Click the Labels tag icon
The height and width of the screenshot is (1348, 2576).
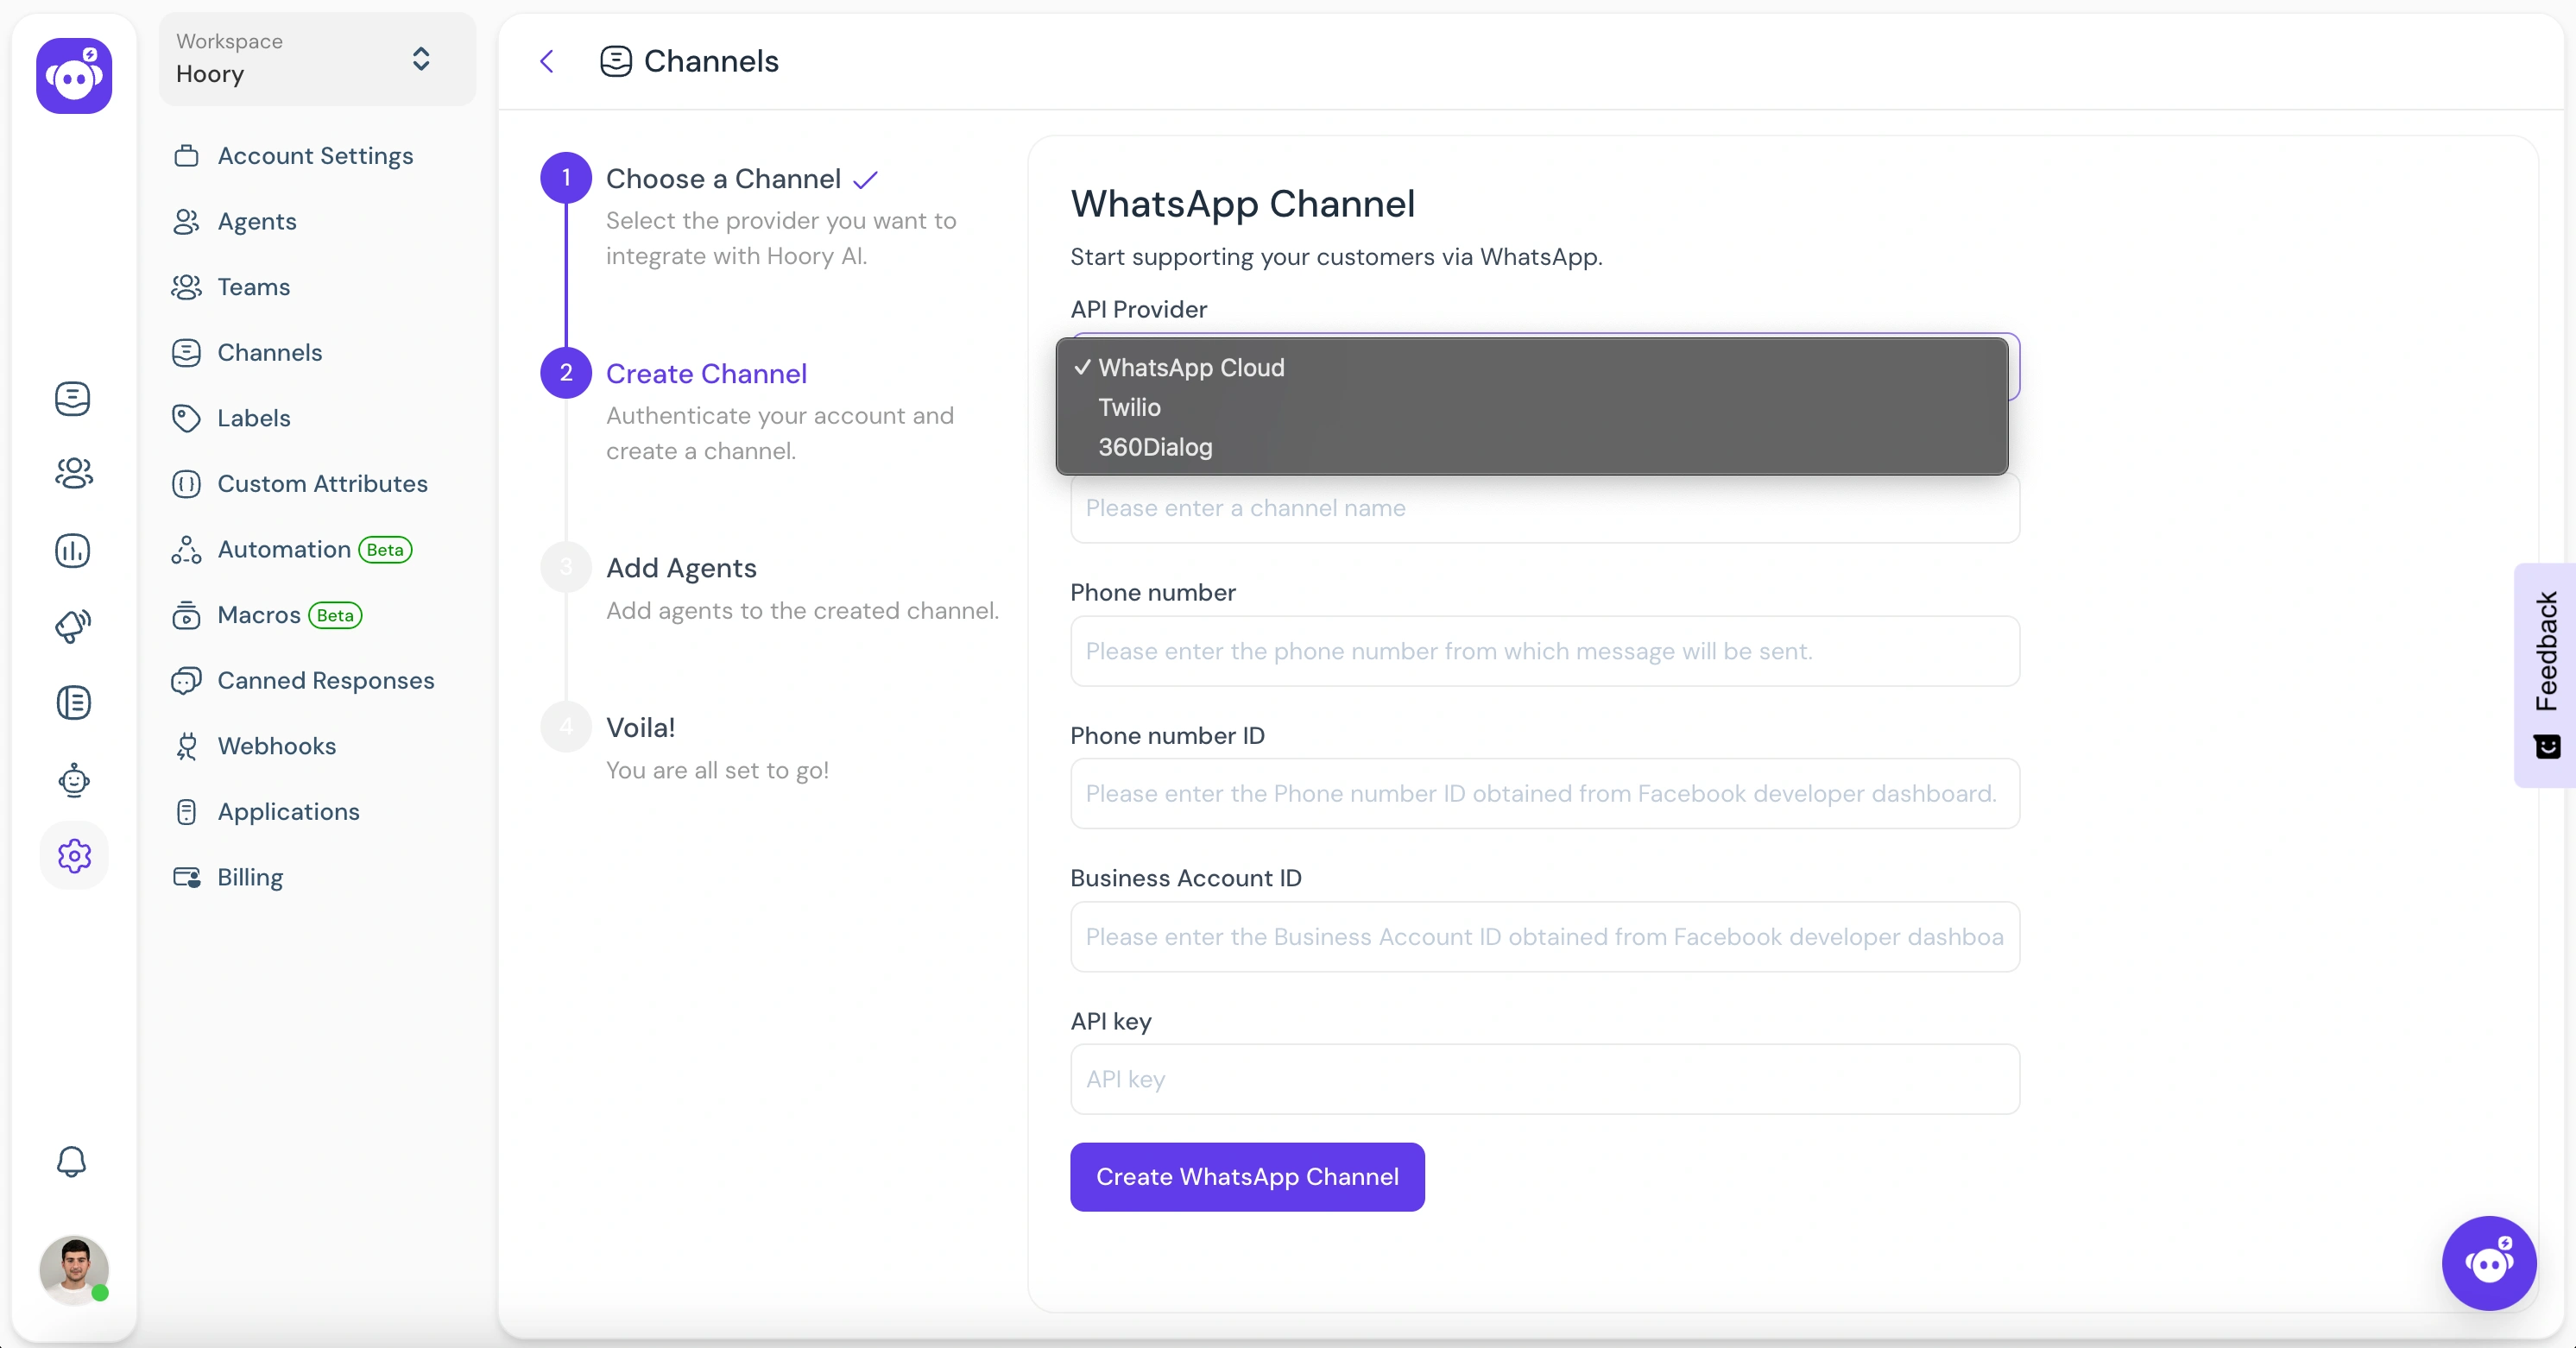pos(186,418)
